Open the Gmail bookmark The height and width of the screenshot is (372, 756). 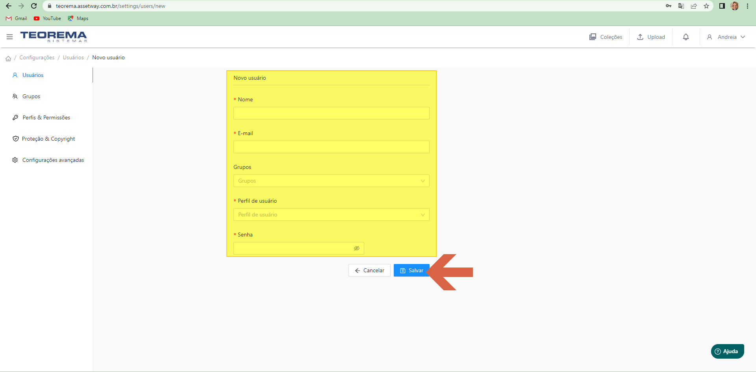[x=17, y=18]
